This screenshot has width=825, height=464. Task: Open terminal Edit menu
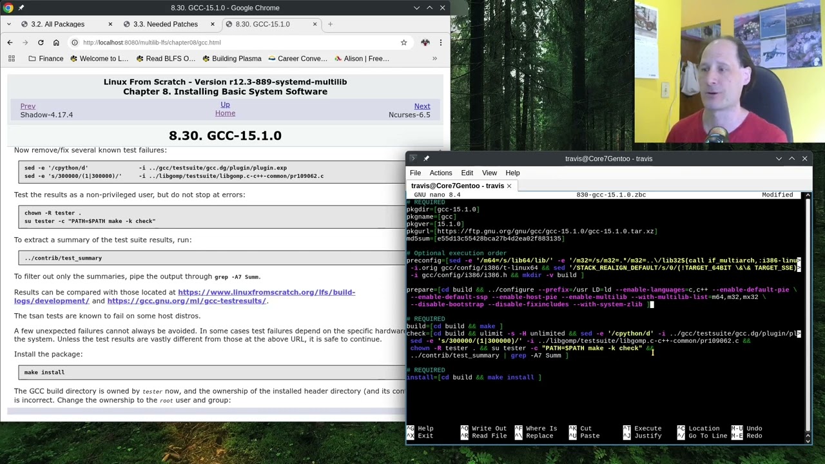467,173
